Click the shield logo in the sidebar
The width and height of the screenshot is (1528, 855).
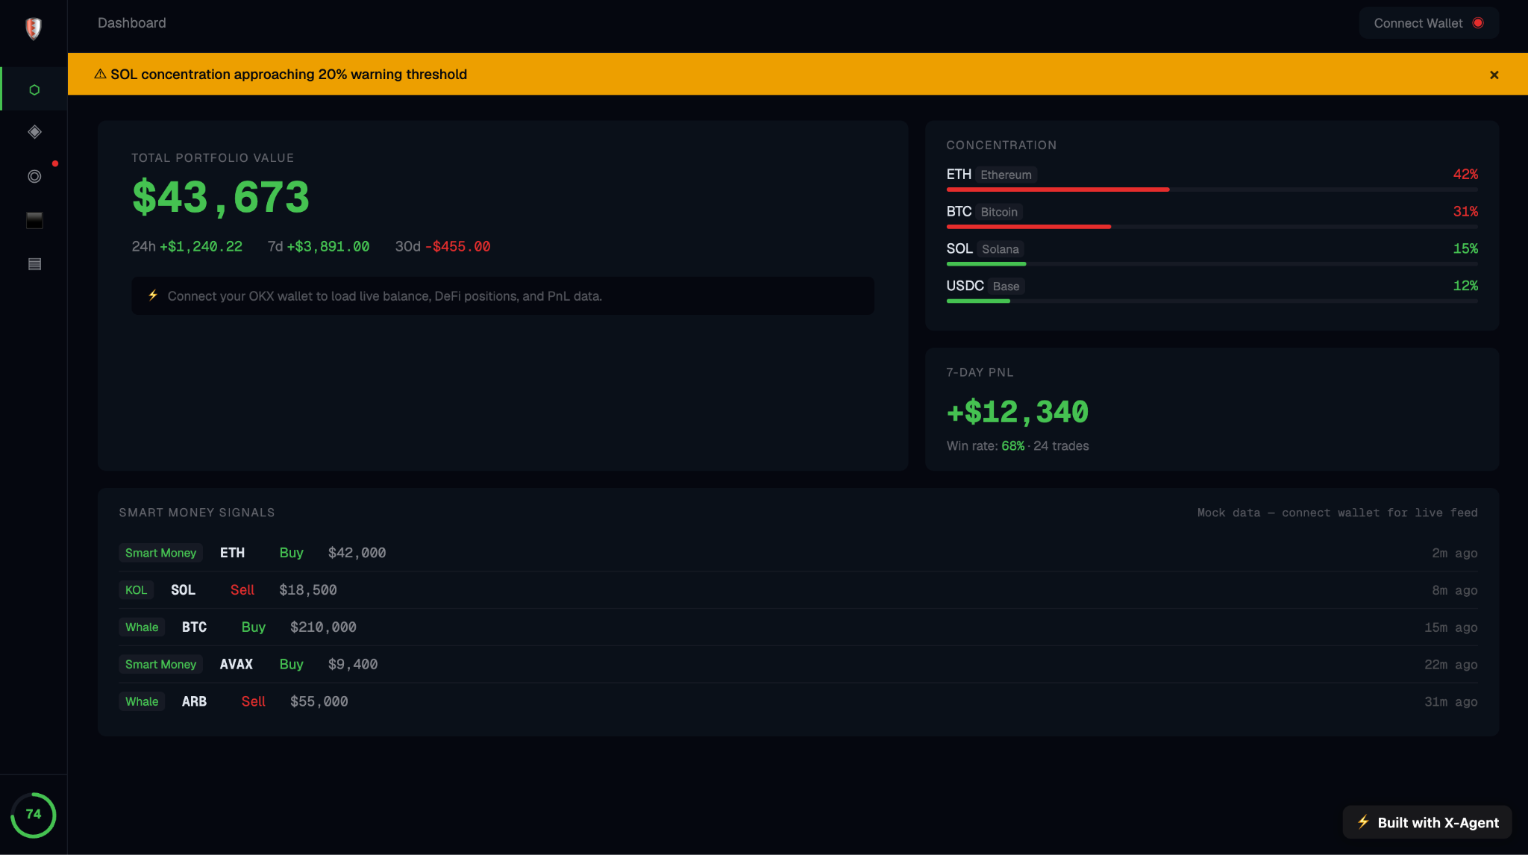pos(34,28)
